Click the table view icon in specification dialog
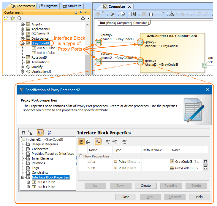Screen dimensions: 217x206 point(23,133)
